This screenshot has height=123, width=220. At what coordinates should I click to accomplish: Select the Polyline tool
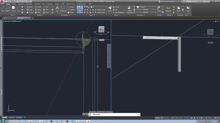tap(8, 9)
